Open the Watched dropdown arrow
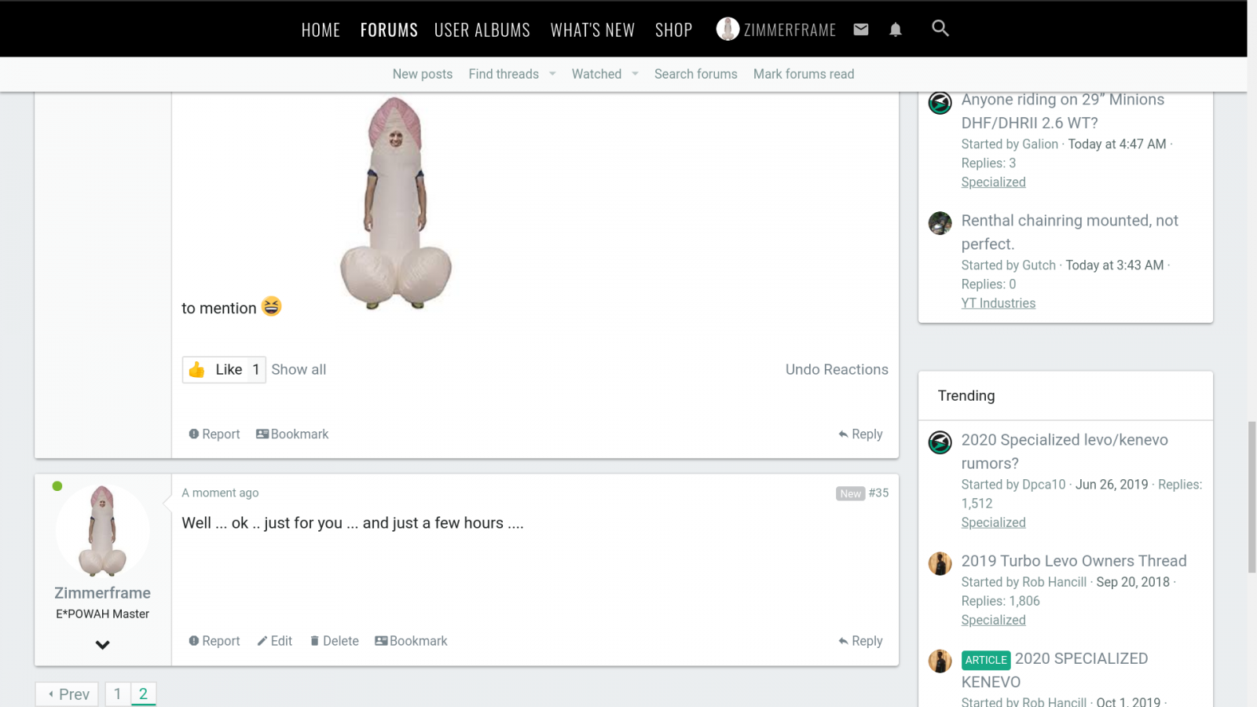Image resolution: width=1257 pixels, height=707 pixels. click(635, 74)
